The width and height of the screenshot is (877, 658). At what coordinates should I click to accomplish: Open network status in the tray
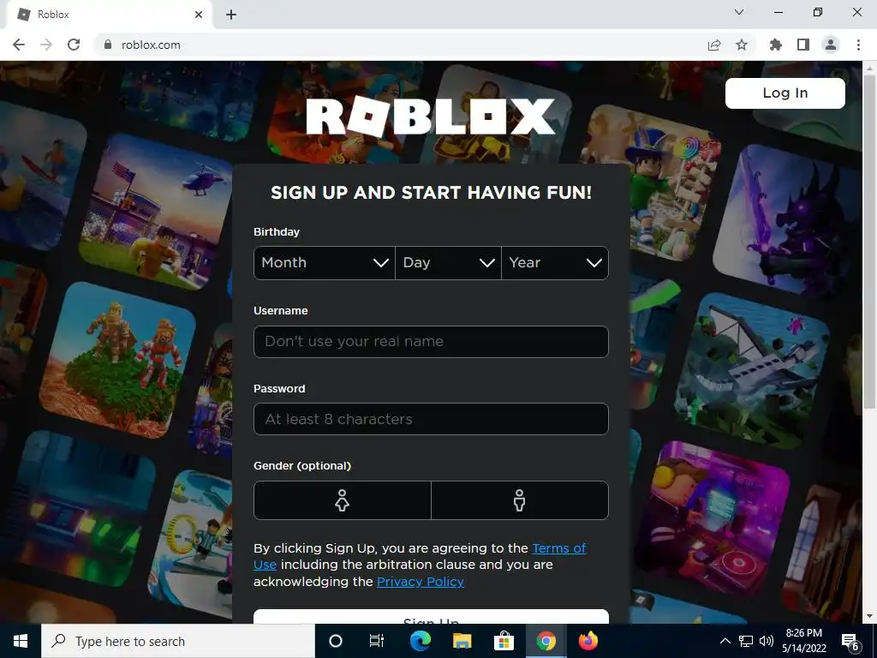click(x=746, y=641)
